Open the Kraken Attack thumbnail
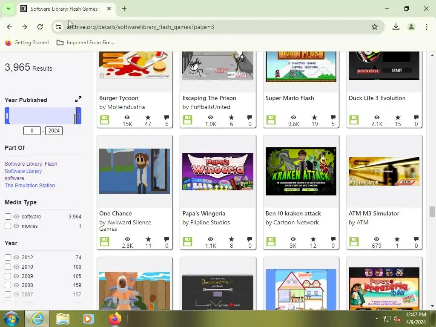Viewport: 436px width, 327px height. pos(301,171)
